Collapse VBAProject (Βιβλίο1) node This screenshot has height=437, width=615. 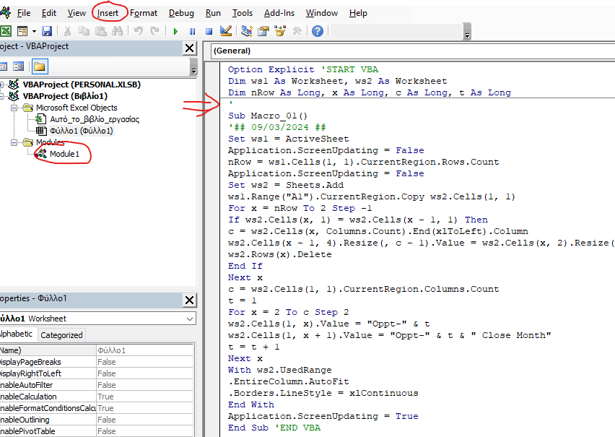pyautogui.click(x=1, y=96)
